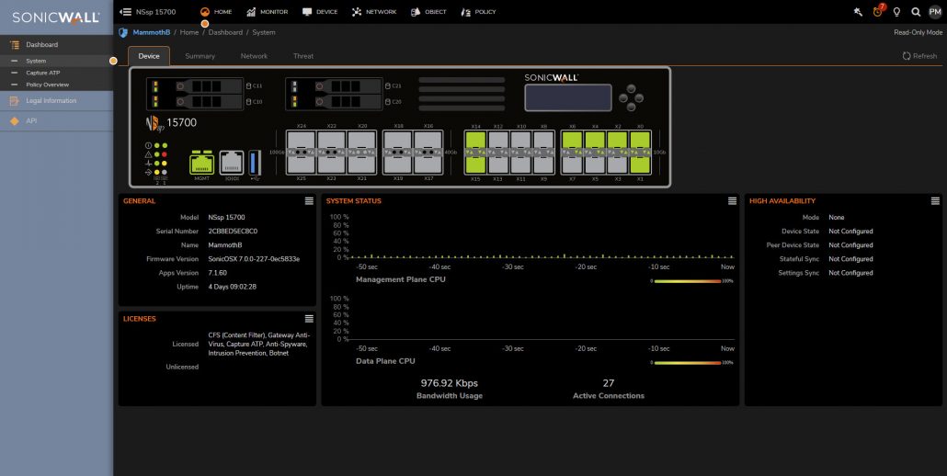The height and width of the screenshot is (476, 947).
Task: Expand Dashboard in the sidebar
Action: point(56,45)
